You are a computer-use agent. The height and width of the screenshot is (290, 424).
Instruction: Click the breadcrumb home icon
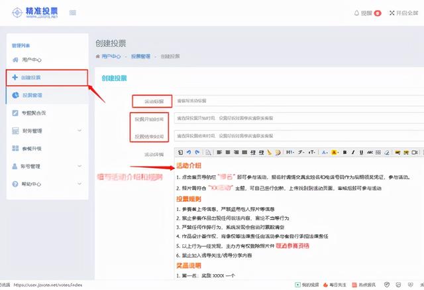[x=98, y=56]
